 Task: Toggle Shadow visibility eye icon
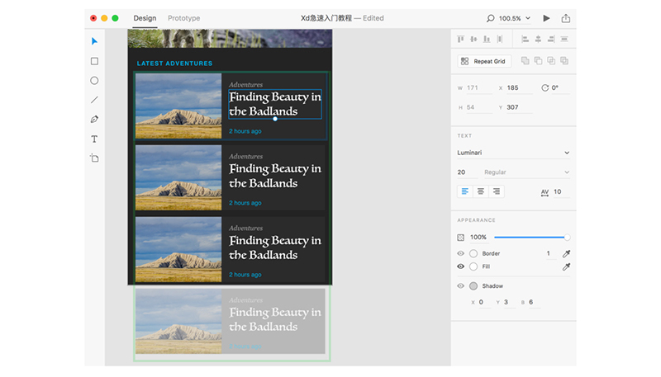tap(461, 286)
